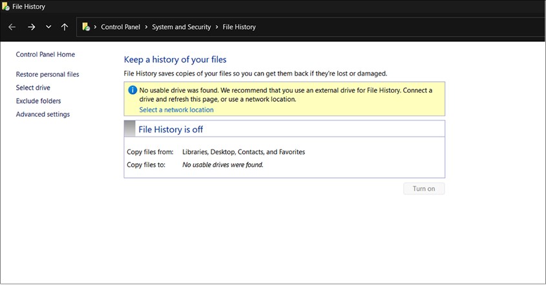546x285 pixels.
Task: Click the Copy files from label
Action: (150, 152)
